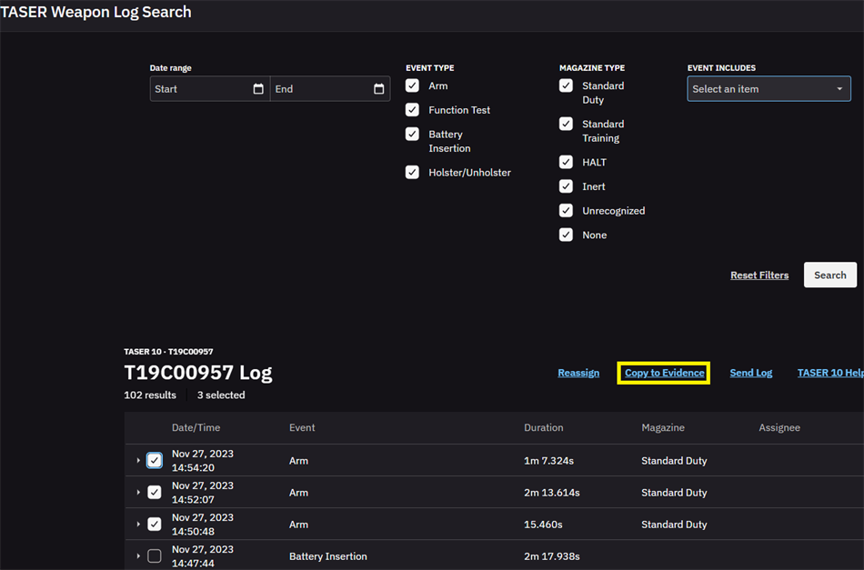
Task: Open the Event Includes dropdown
Action: click(769, 89)
